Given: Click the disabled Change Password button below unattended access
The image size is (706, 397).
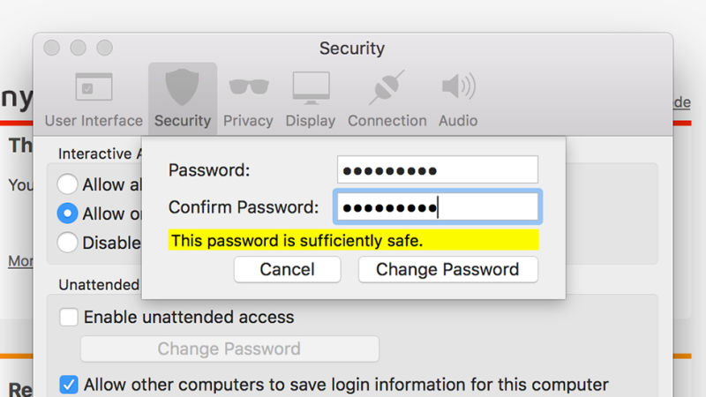Looking at the screenshot, I should click(x=229, y=348).
